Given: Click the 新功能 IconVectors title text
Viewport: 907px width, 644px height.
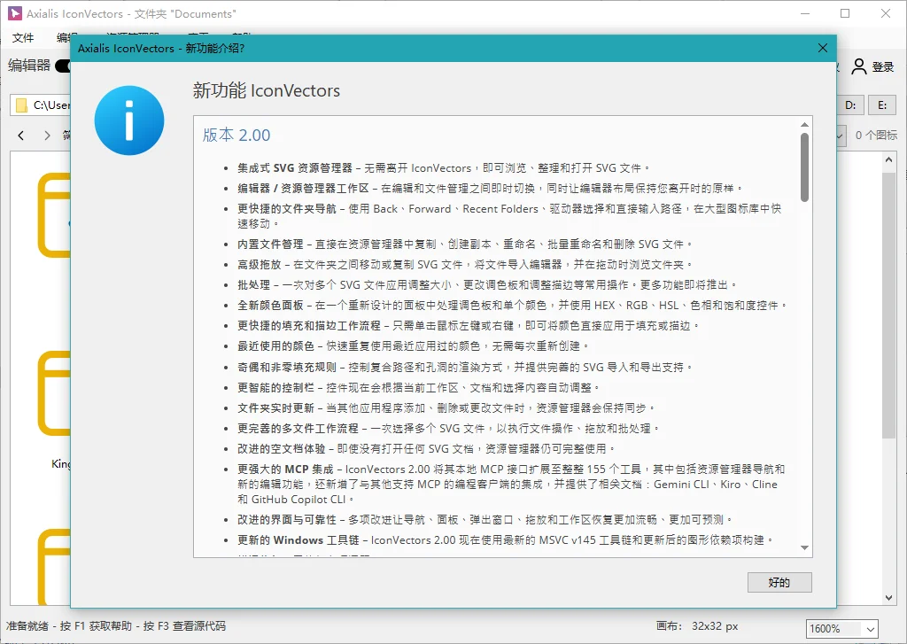Looking at the screenshot, I should (266, 90).
